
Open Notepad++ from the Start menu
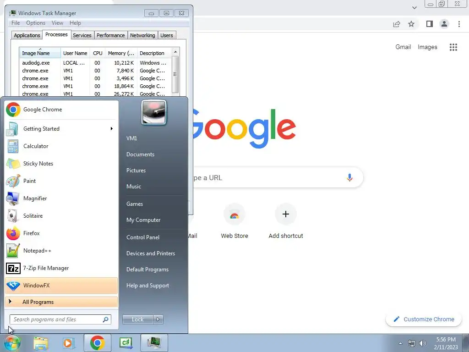[61, 251]
